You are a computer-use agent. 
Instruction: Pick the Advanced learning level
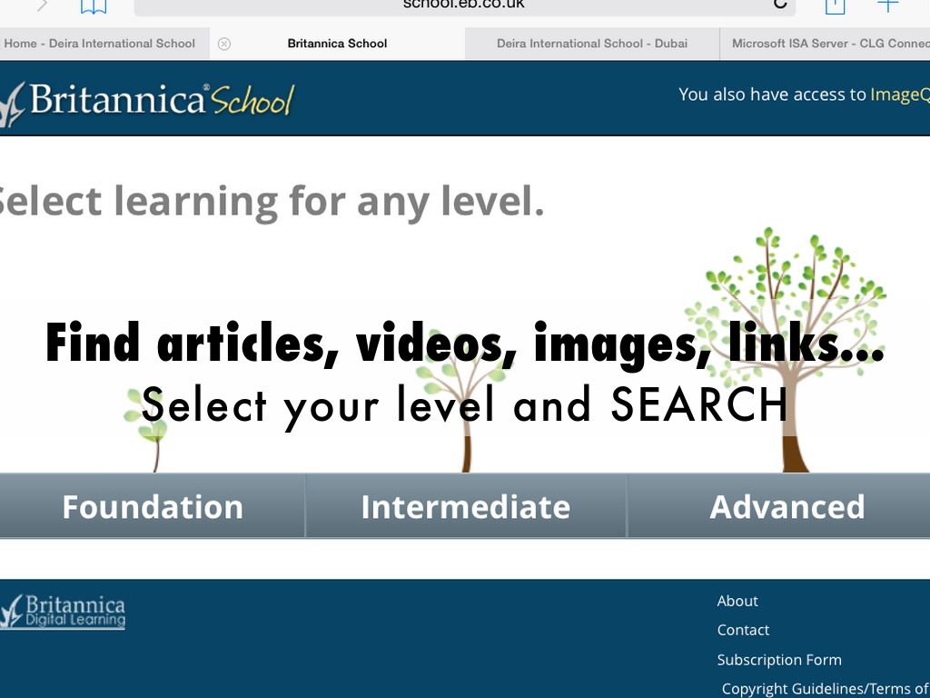pyautogui.click(x=787, y=506)
